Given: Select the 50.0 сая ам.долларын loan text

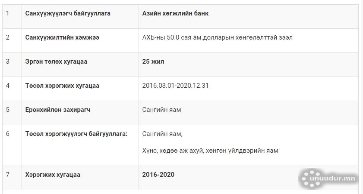Looking at the screenshot, I should click(217, 37).
